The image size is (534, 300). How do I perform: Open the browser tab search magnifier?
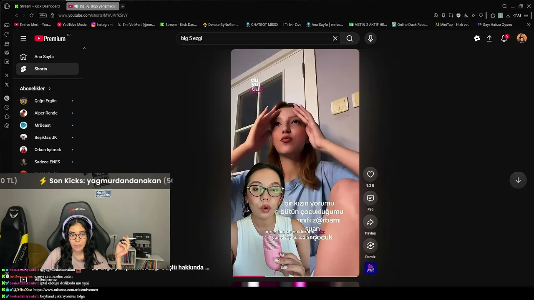pos(504,6)
